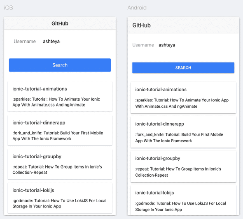Click the GitHub title in Android header
Image resolution: width=243 pixels, height=219 pixels.
pyautogui.click(x=141, y=25)
